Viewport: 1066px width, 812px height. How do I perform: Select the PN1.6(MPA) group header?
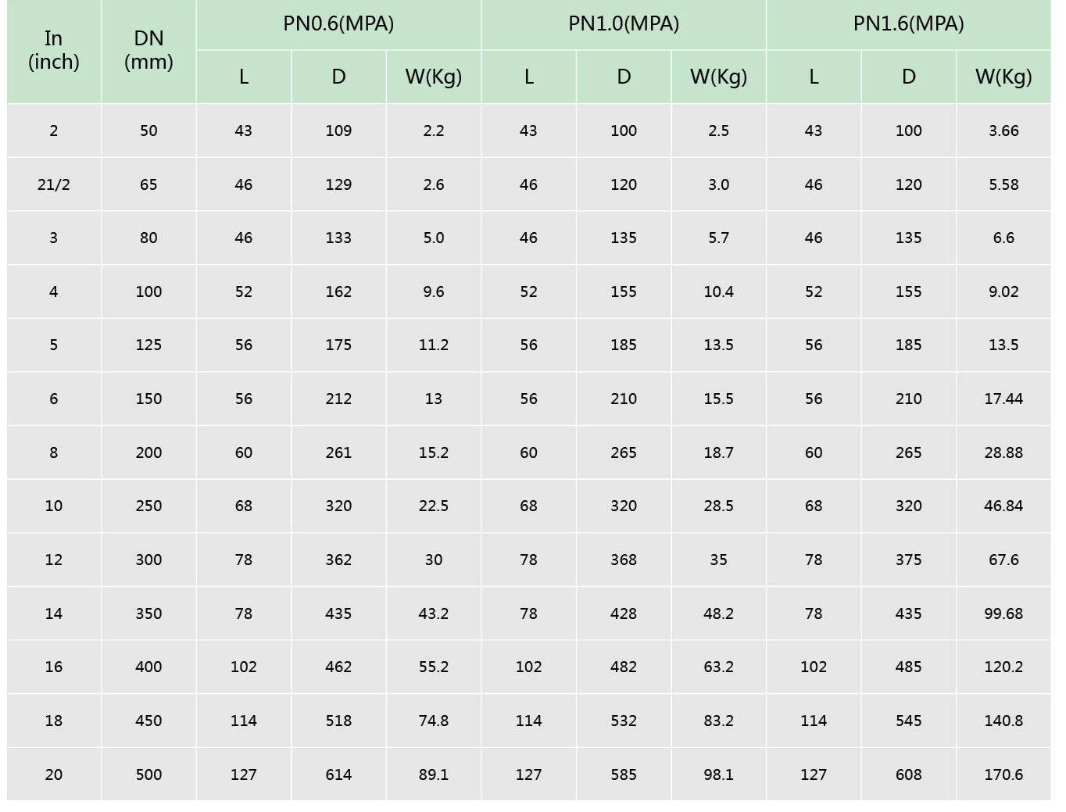[908, 24]
